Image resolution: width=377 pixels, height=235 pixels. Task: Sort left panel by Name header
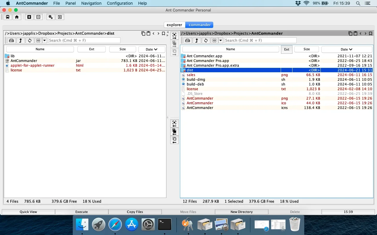pyautogui.click(x=40, y=49)
